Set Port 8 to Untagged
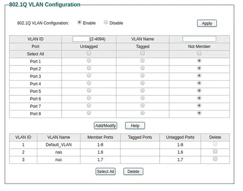243x191 pixels. pyautogui.click(x=89, y=113)
